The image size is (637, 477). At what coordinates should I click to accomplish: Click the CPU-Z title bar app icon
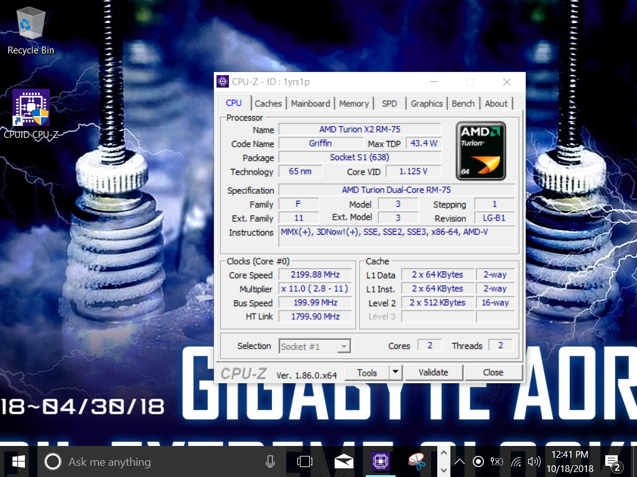click(223, 81)
